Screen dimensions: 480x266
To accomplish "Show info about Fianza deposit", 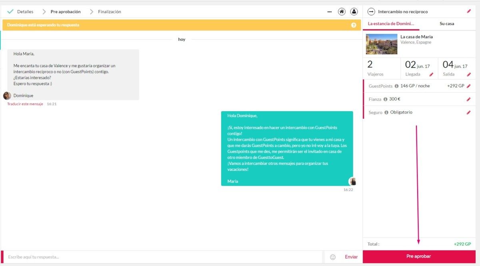I will [385, 99].
